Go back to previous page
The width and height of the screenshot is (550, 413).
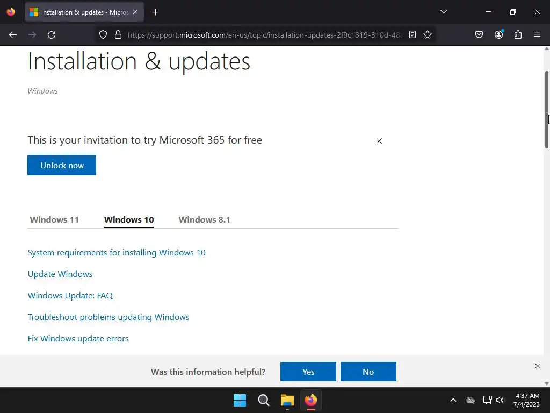(x=13, y=35)
